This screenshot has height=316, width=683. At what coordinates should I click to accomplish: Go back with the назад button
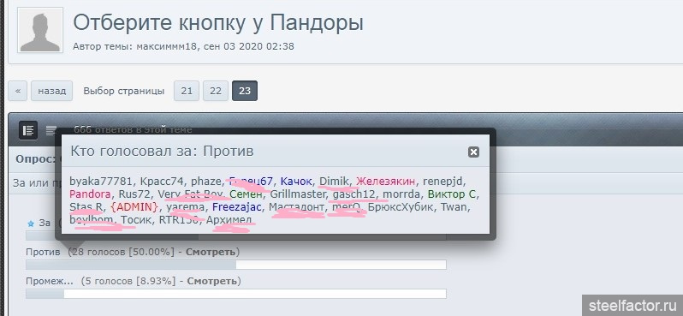pos(52,91)
